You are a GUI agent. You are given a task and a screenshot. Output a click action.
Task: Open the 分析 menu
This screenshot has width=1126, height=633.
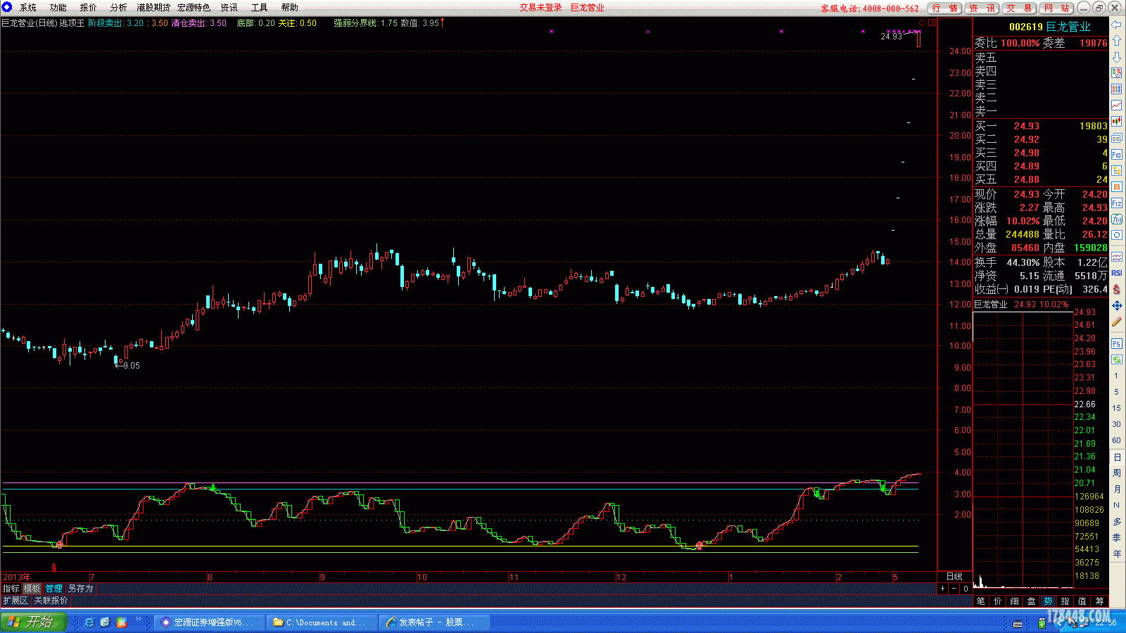(118, 8)
